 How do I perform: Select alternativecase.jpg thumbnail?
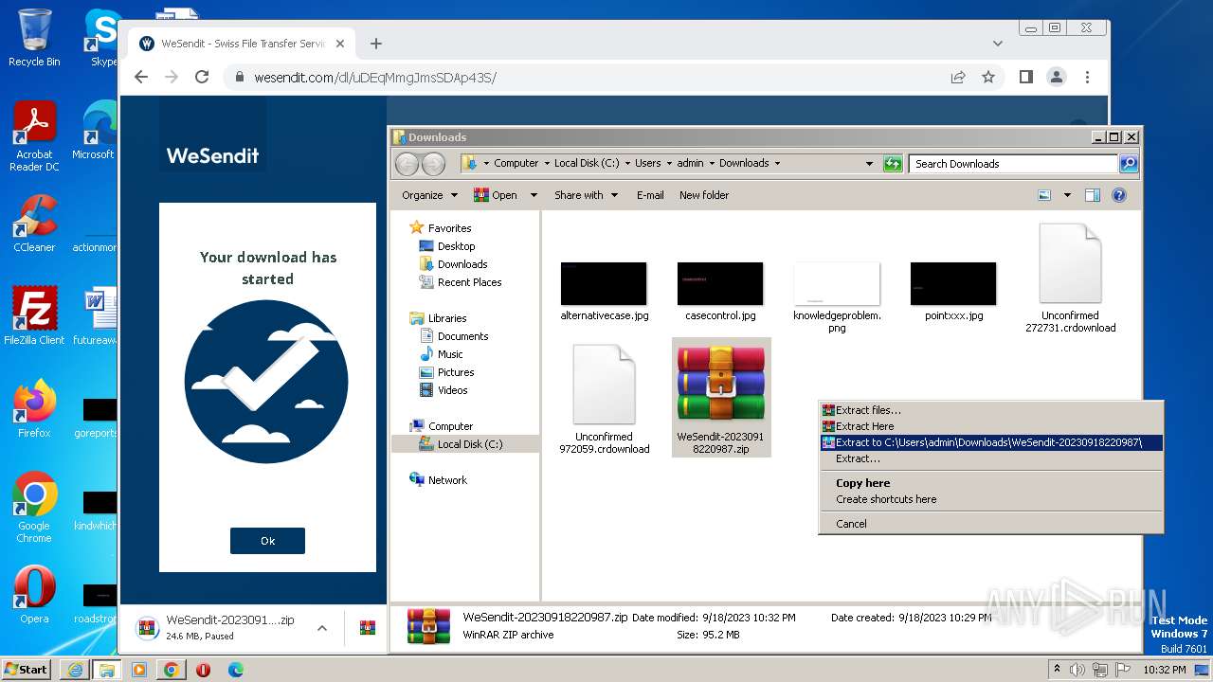coord(604,284)
